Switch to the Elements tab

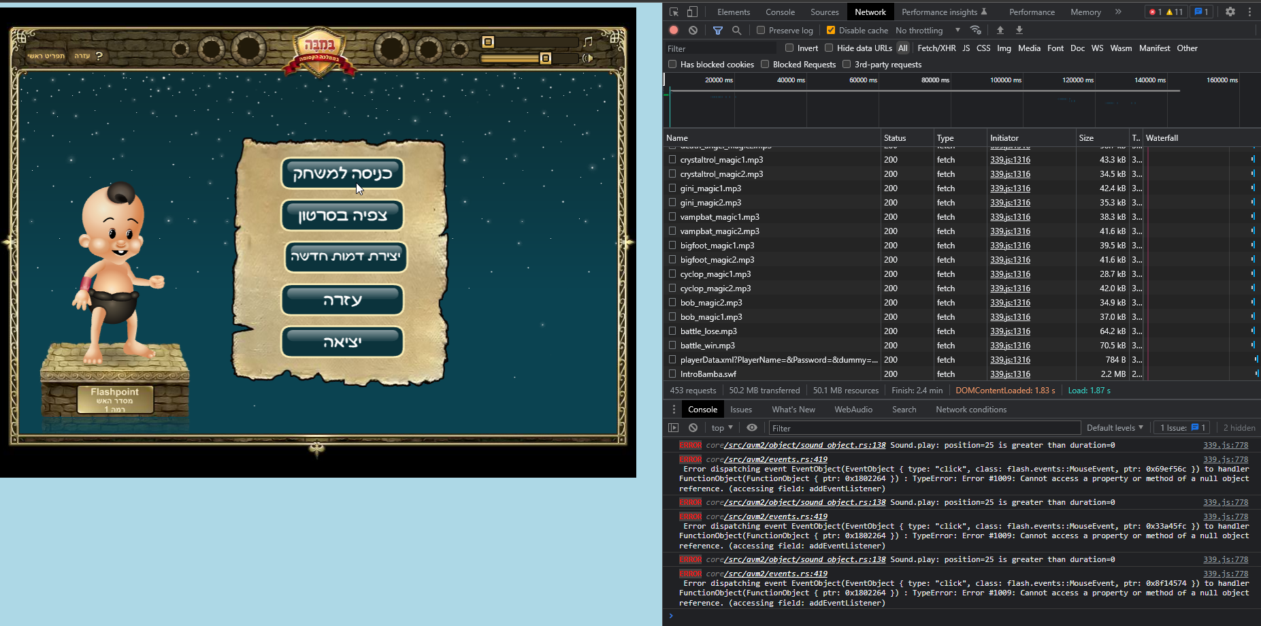[734, 12]
